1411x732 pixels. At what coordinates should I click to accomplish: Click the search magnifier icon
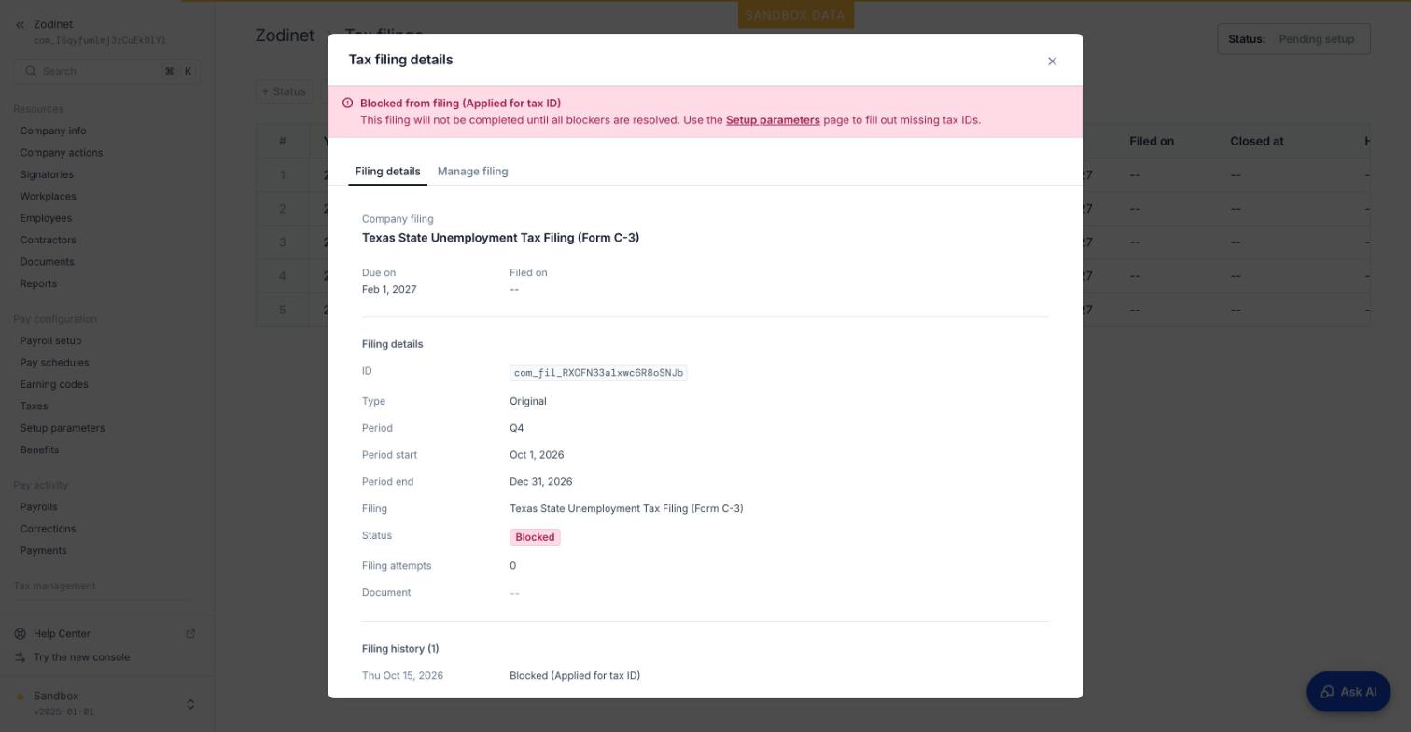pos(31,72)
